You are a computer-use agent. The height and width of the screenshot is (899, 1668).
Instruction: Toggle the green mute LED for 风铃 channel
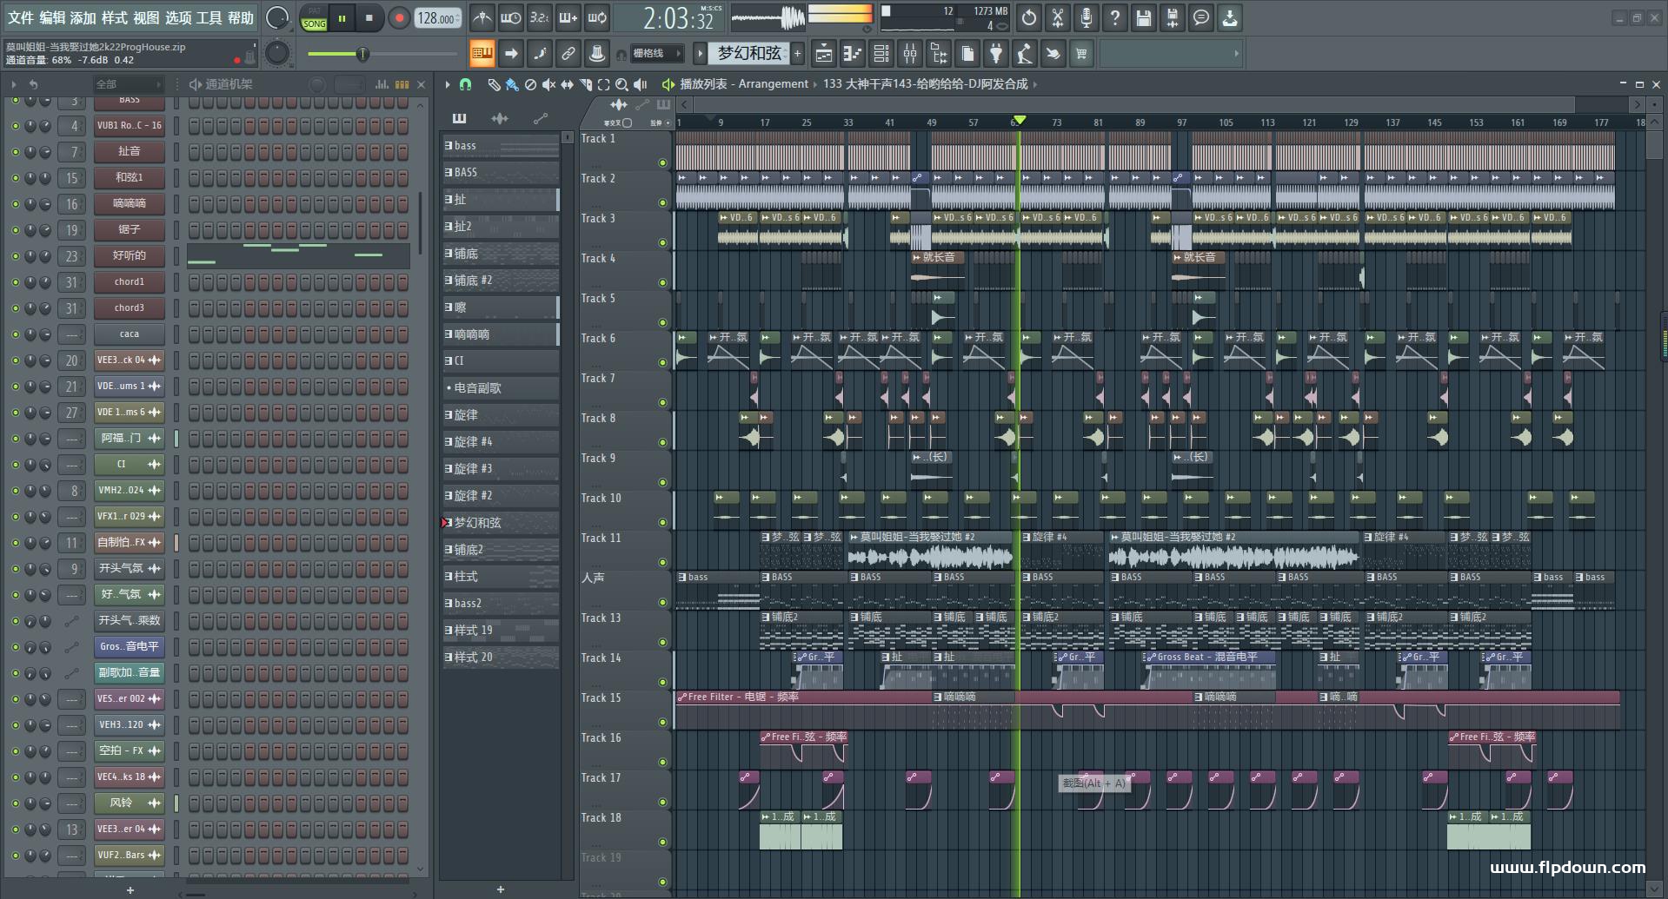[15, 803]
